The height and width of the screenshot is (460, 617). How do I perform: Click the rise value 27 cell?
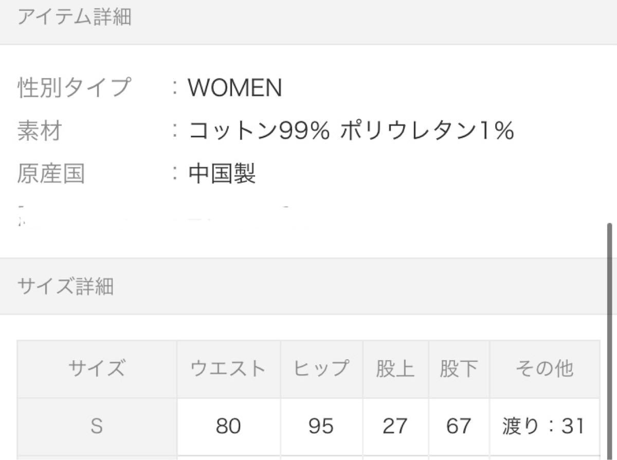[395, 426]
